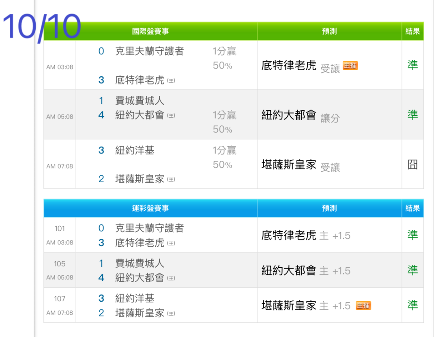Screen dimensions: 438x337
Task: Click predicted team 底特律老虎 in game 101 row
Action: point(289,235)
